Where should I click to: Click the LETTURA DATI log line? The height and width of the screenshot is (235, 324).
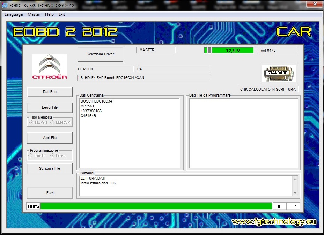[93, 178]
